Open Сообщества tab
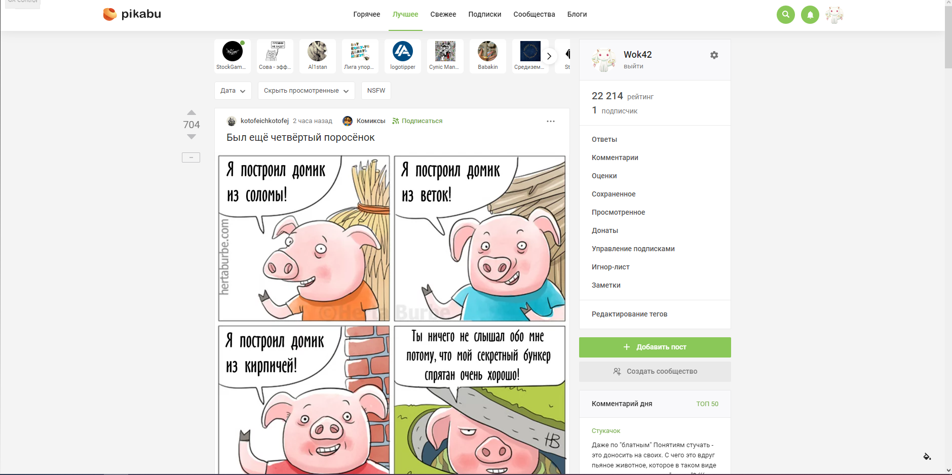 click(535, 14)
